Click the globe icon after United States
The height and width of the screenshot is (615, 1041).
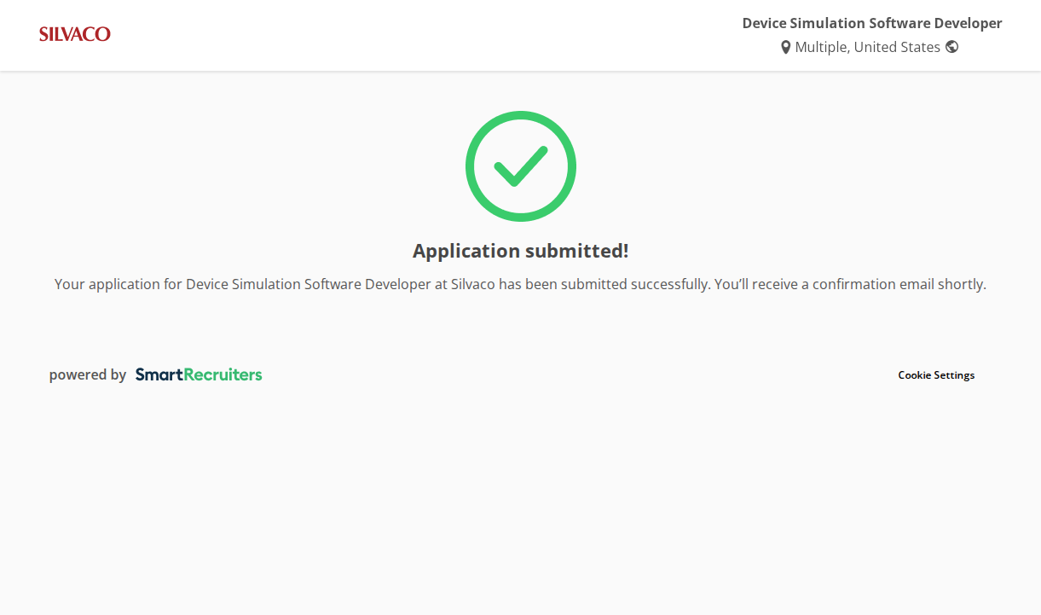(x=951, y=47)
